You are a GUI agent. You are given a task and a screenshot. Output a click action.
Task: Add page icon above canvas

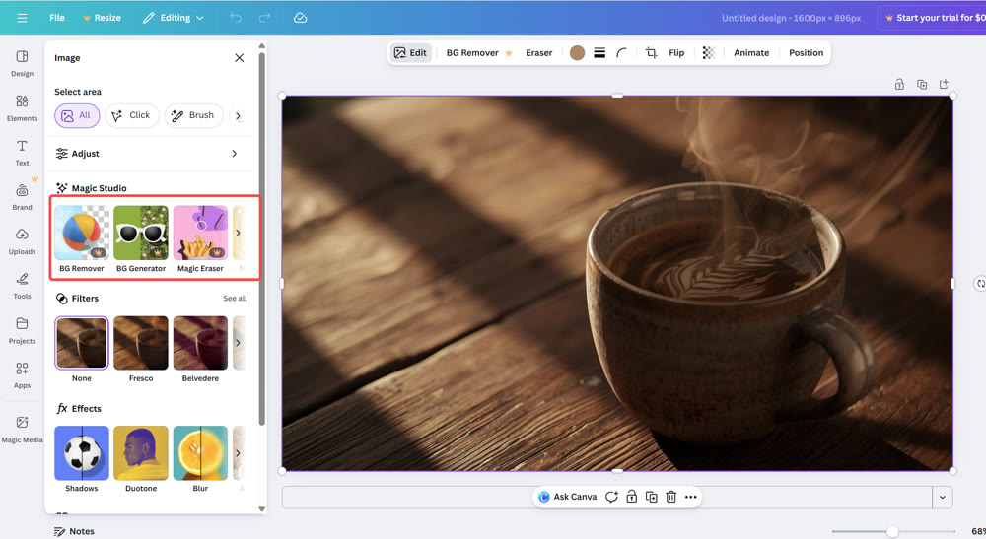pos(944,84)
